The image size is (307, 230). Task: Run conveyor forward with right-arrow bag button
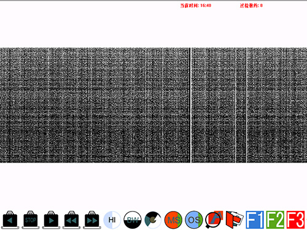(x=51, y=220)
